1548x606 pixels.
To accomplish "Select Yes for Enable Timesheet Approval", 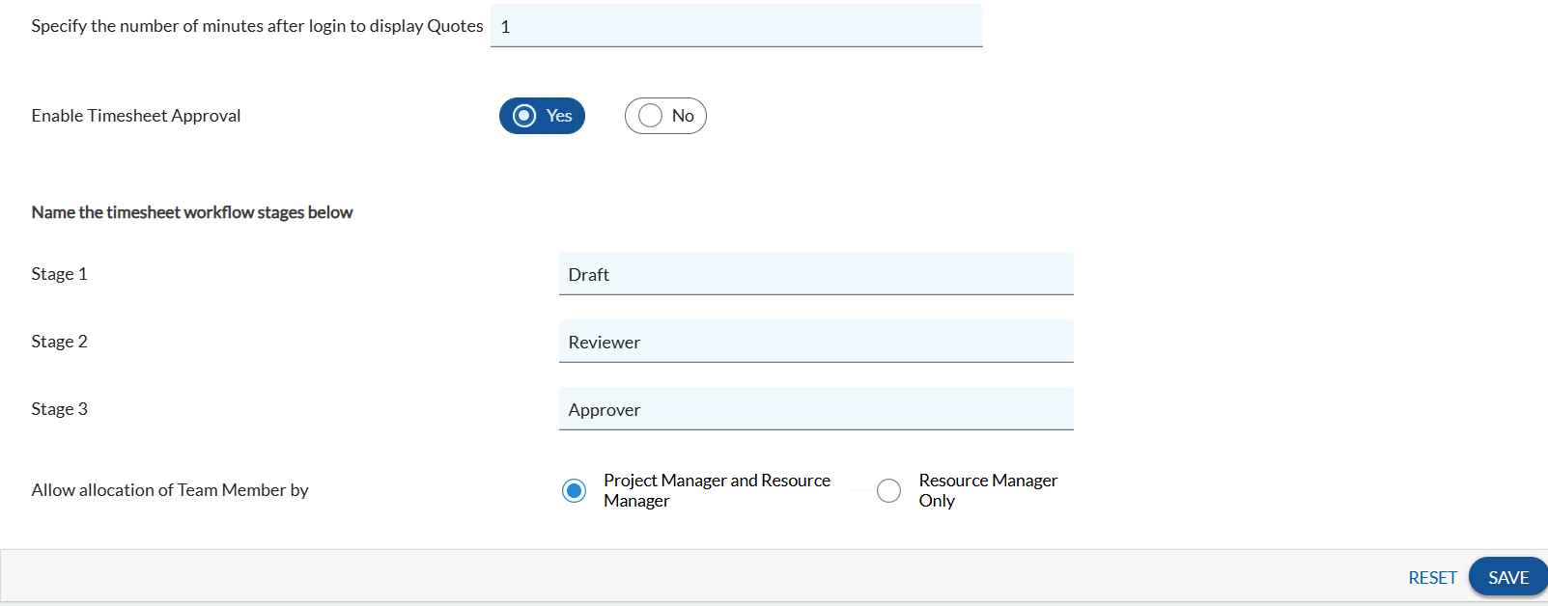I will (542, 116).
